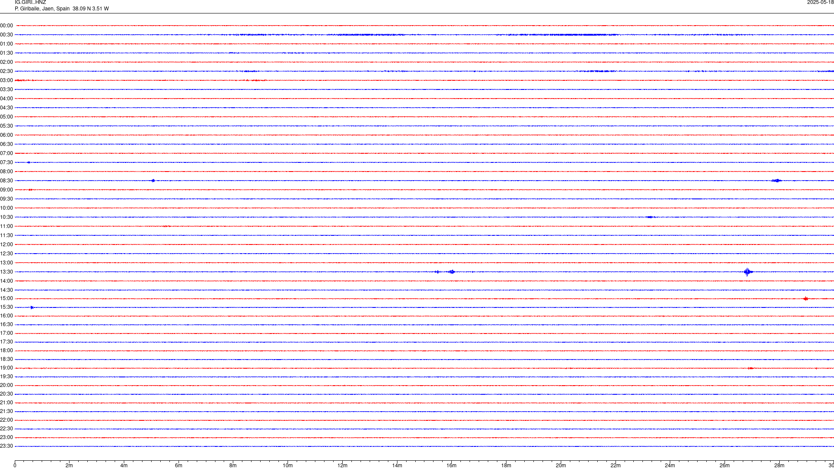Select the 02:30 row label
Viewport: 834px width, 469px height.
pos(7,71)
